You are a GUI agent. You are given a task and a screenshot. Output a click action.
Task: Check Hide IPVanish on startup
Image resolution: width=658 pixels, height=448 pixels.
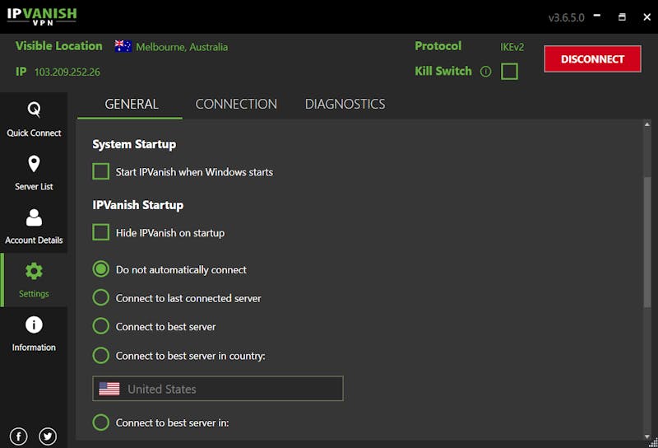coord(101,233)
